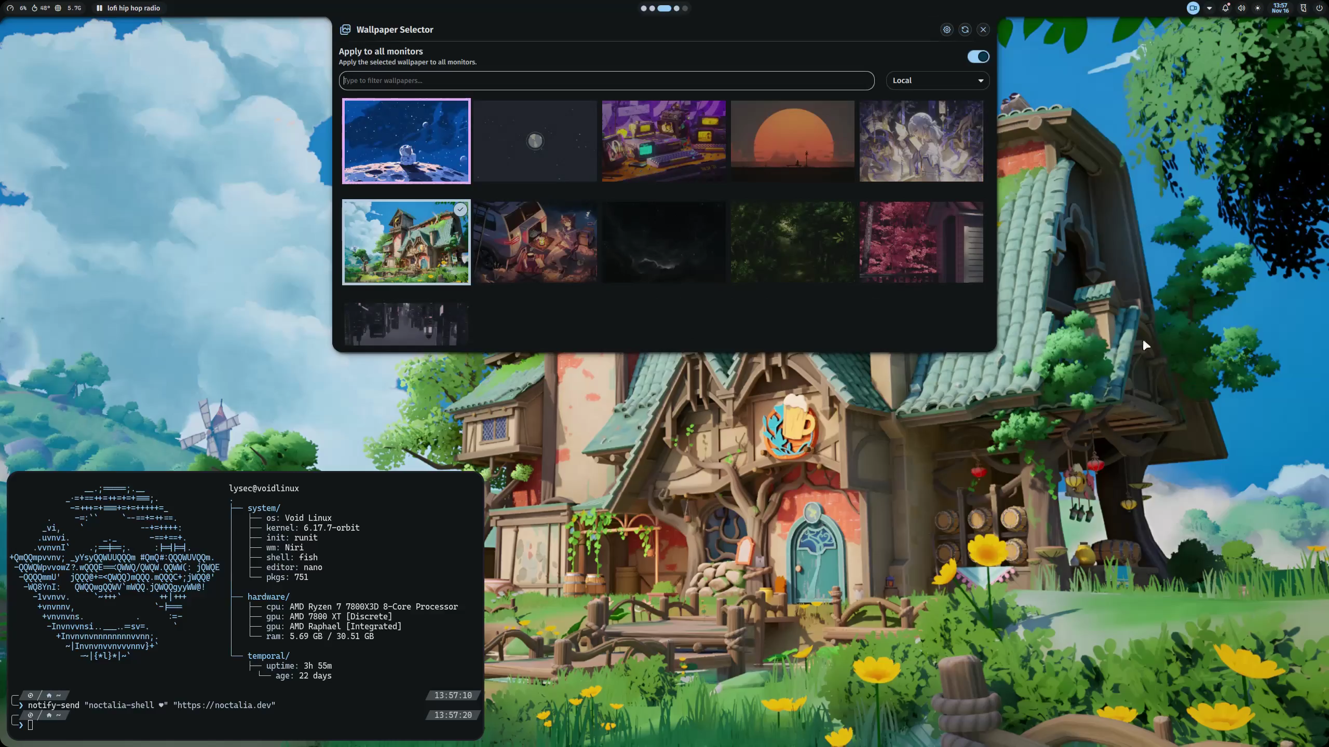Refresh the wallpaper list
Viewport: 1329px width, 747px height.
tap(965, 30)
